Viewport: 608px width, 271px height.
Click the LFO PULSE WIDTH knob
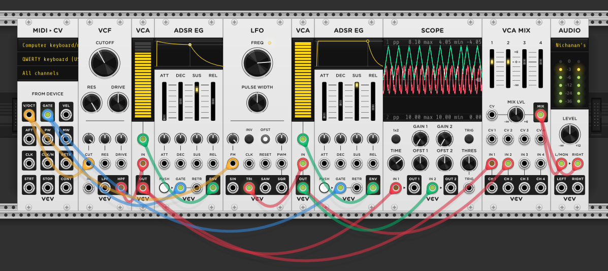257,103
